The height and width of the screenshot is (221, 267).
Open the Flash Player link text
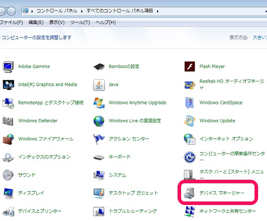212,67
